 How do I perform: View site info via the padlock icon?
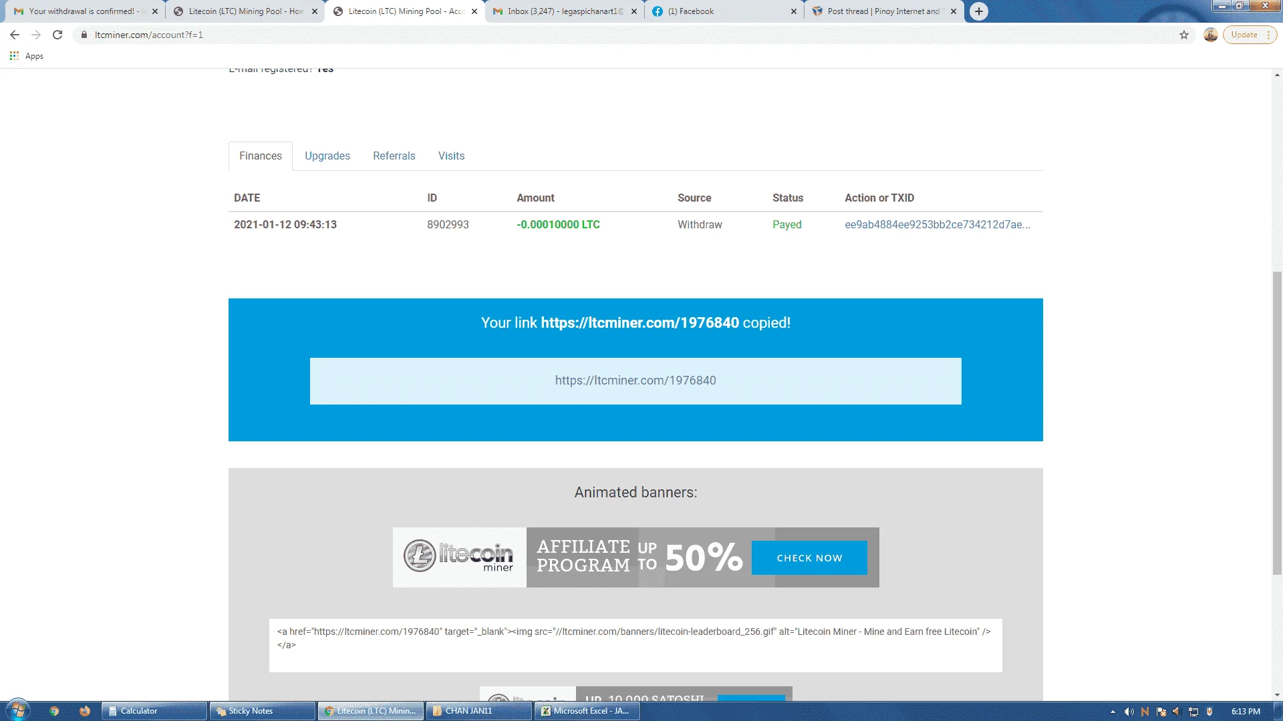(84, 35)
